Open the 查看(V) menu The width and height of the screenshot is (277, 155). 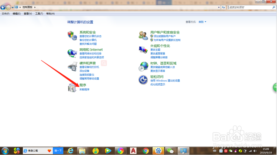(28, 14)
